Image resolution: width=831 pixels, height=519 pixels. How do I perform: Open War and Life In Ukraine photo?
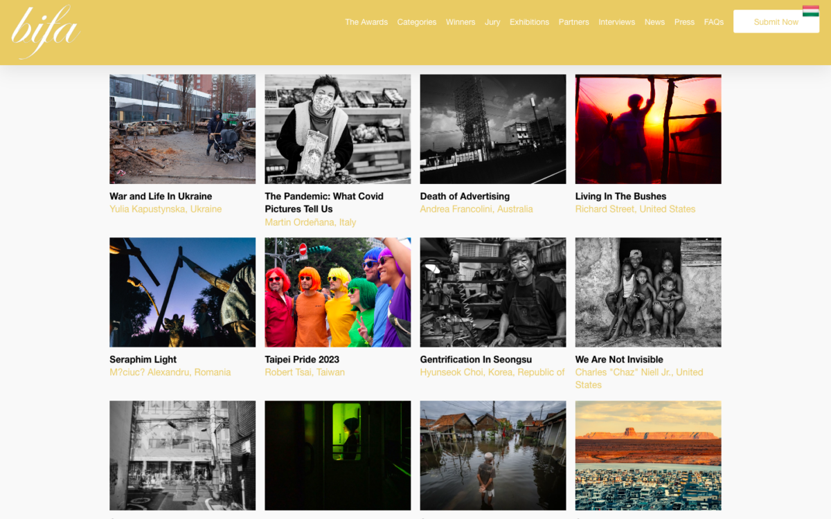[x=182, y=129]
